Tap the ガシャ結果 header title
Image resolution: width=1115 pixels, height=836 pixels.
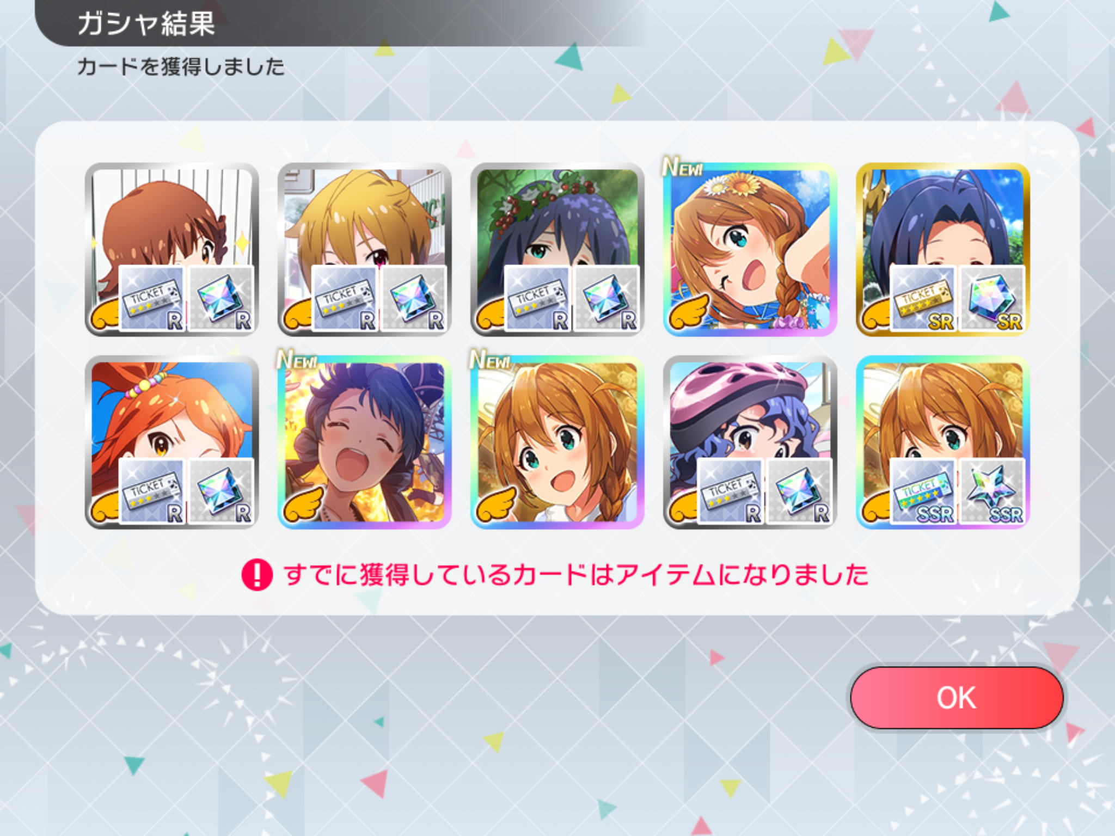pyautogui.click(x=146, y=23)
